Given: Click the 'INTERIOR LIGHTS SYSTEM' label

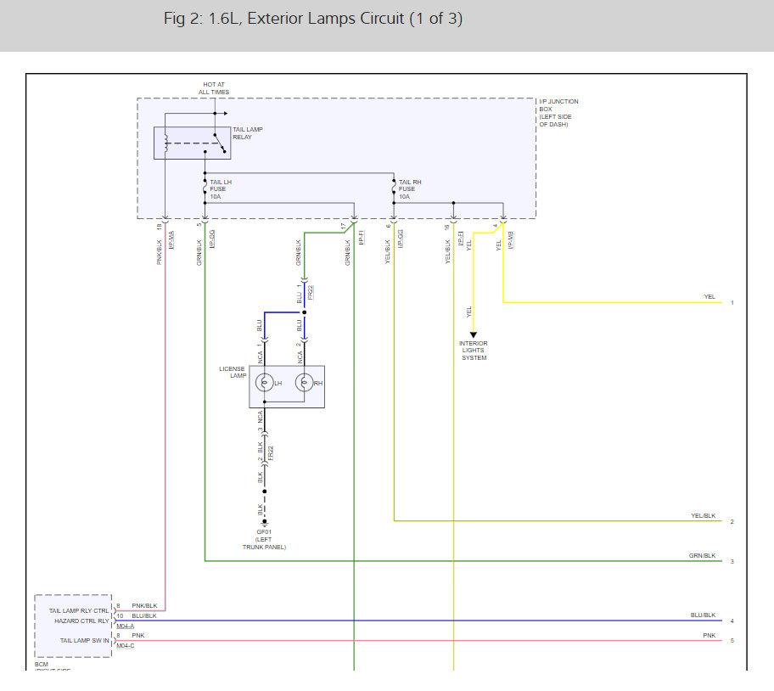Looking at the screenshot, I should coord(474,351).
